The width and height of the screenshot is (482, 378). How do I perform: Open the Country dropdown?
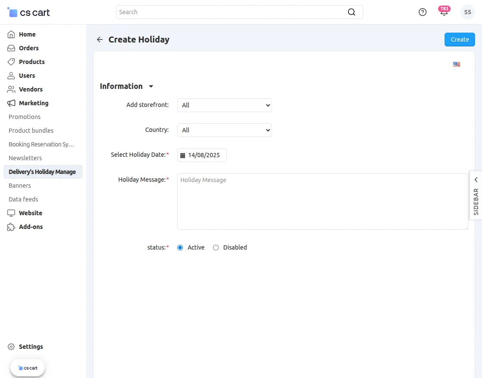(224, 130)
